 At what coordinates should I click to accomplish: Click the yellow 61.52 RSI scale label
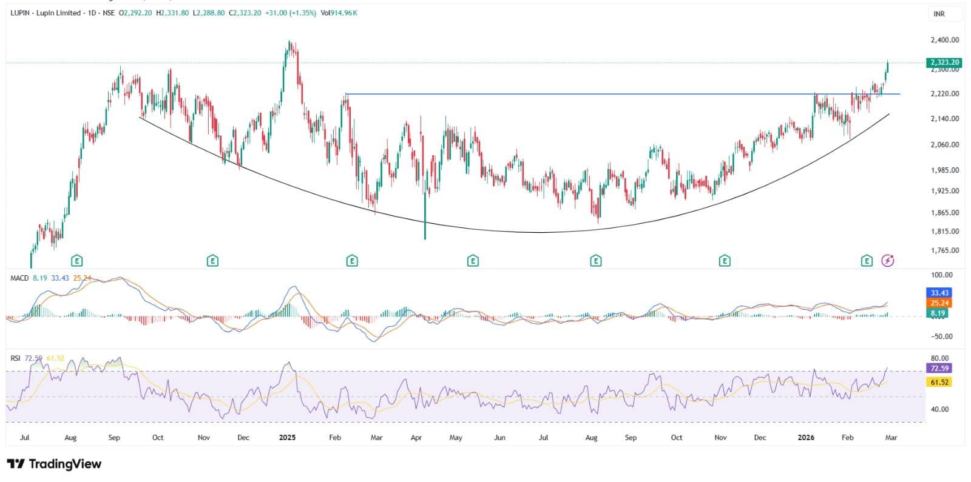tap(938, 382)
